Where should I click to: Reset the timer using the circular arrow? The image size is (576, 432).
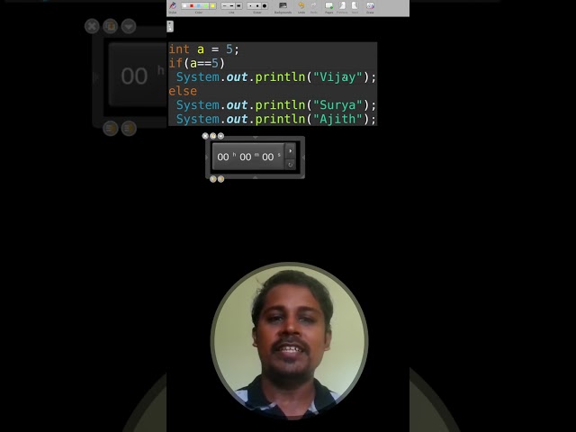pyautogui.click(x=290, y=165)
